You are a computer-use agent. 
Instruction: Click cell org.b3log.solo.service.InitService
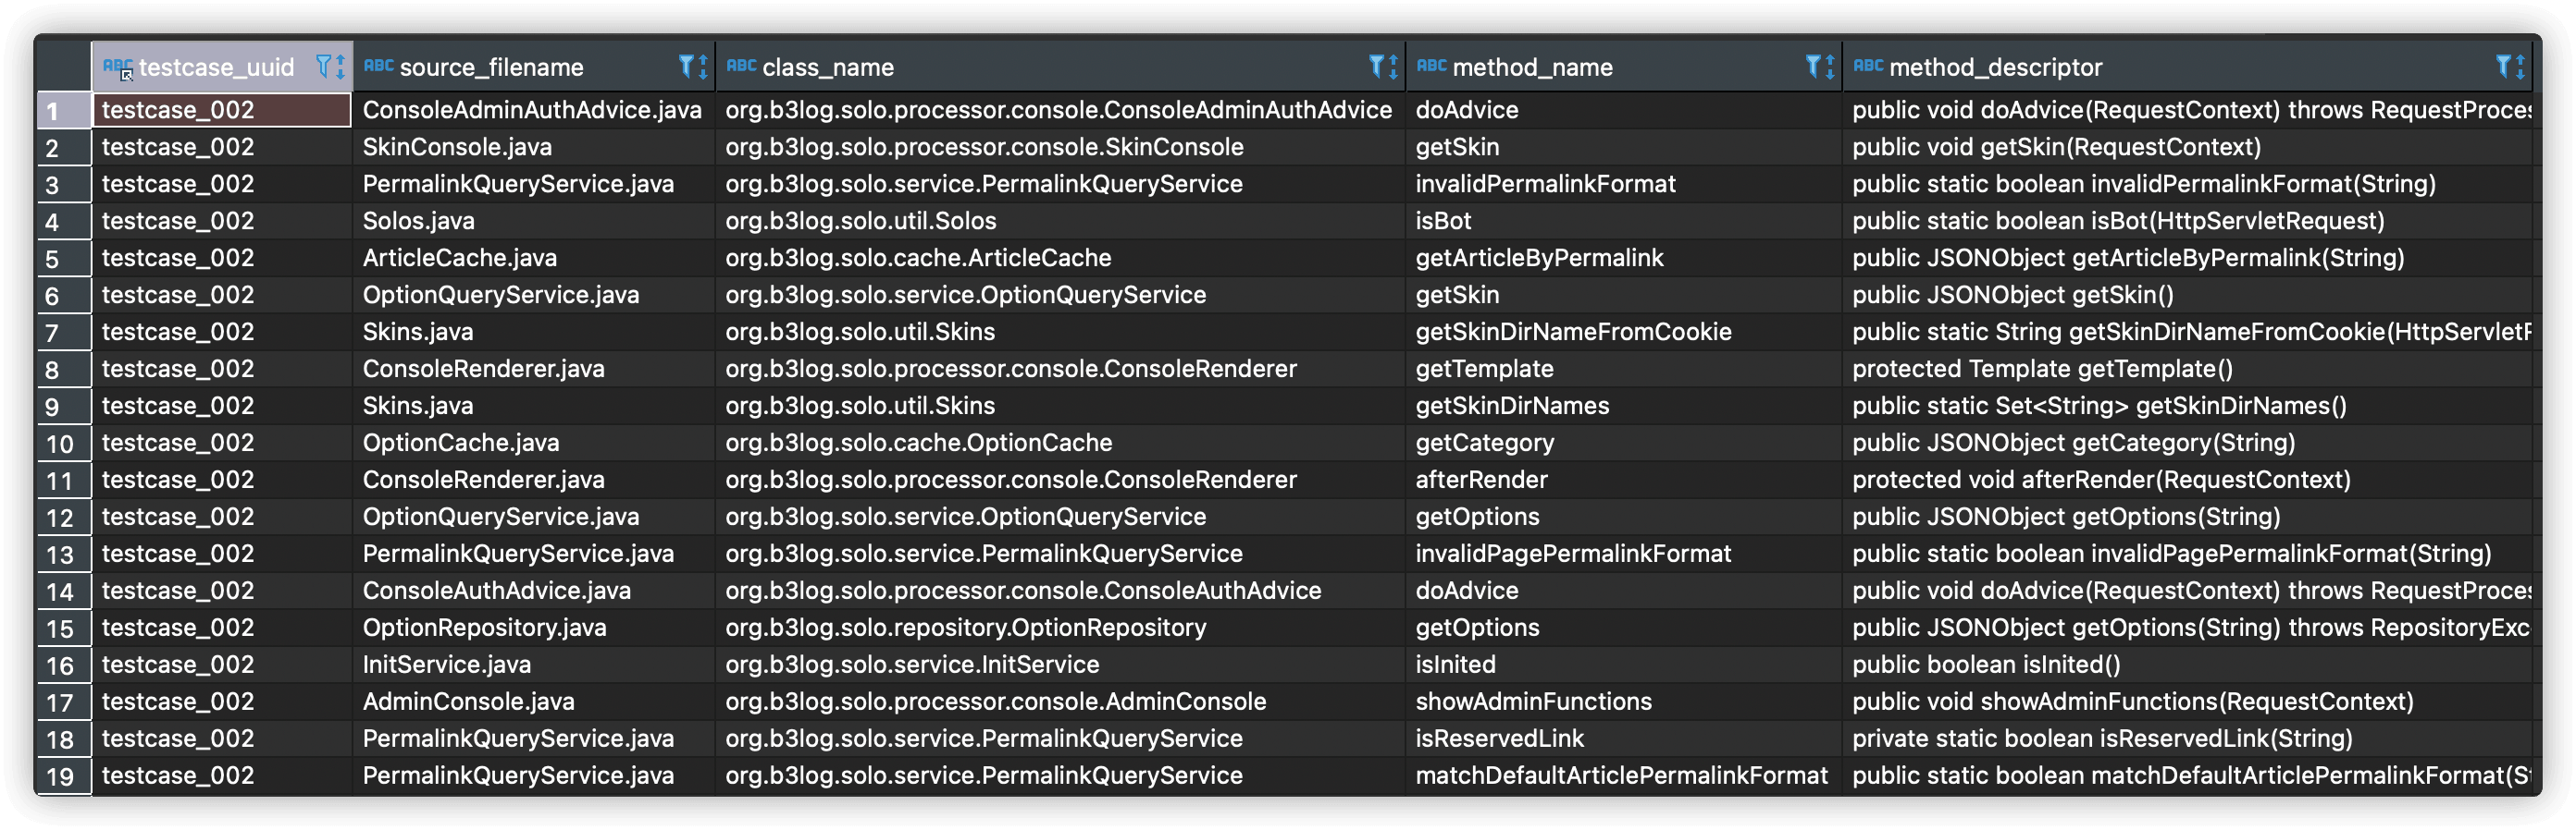pyautogui.click(x=1060, y=665)
